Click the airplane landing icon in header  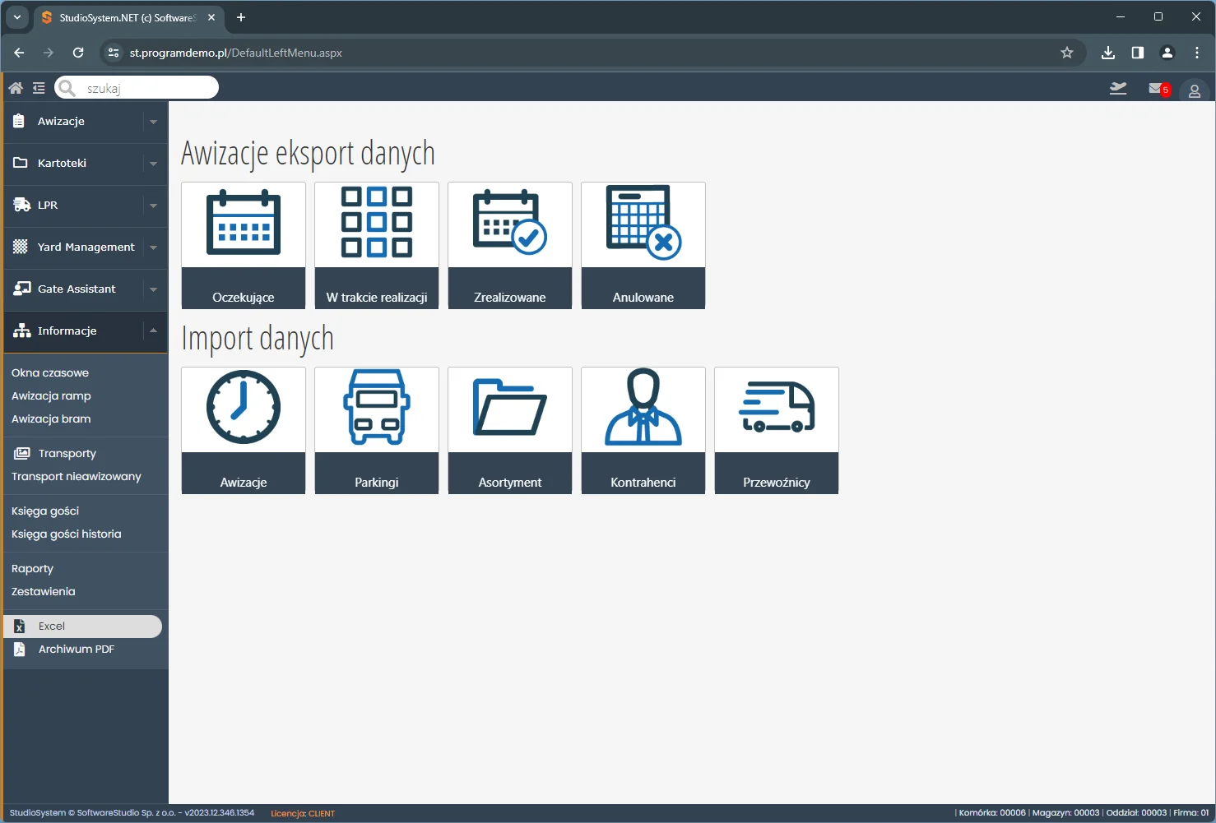tap(1118, 88)
